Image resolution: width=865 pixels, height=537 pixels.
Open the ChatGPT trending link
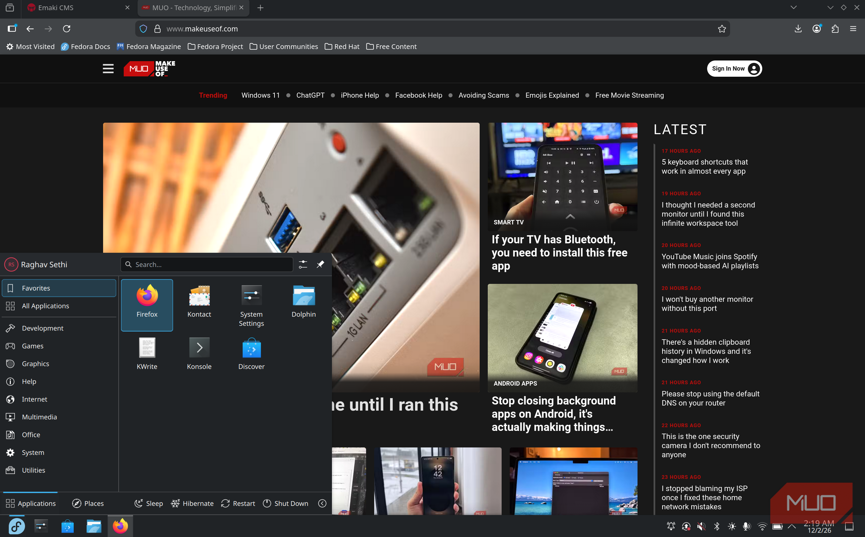coord(310,95)
